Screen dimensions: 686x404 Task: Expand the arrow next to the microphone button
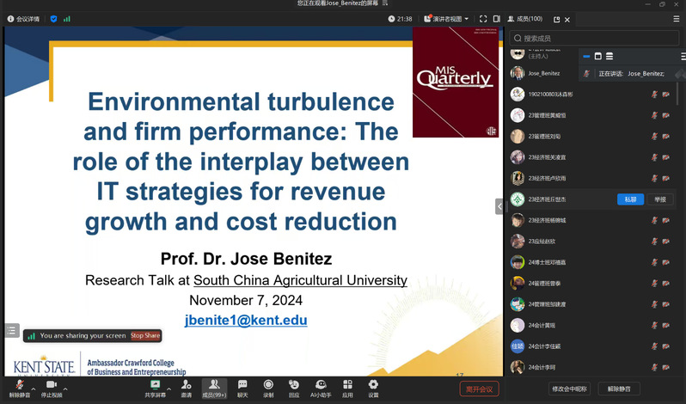(34, 389)
